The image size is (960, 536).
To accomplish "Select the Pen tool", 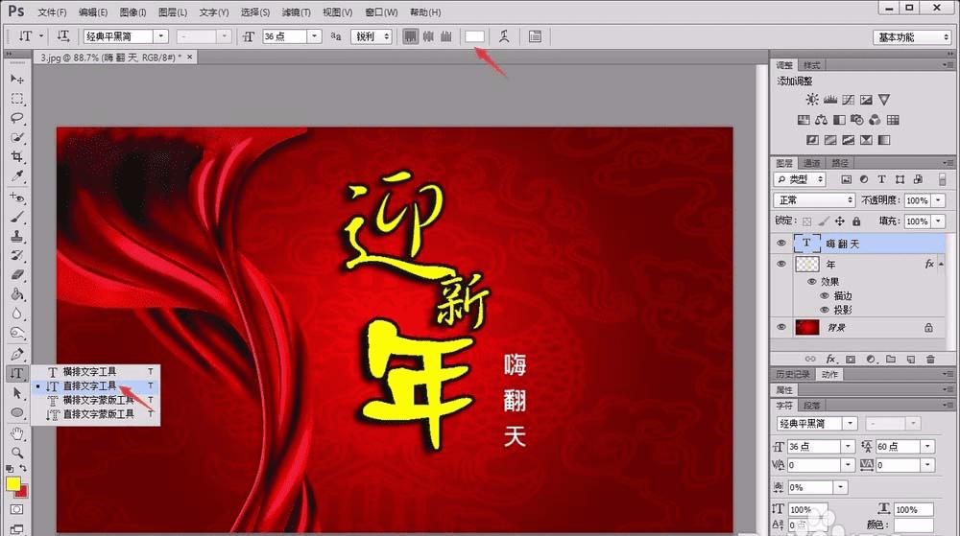I will [x=16, y=354].
